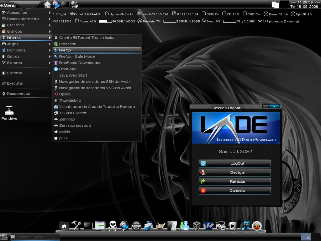The width and height of the screenshot is (321, 241).
Task: Choose Executar from the main menu
Action: pos(26,83)
